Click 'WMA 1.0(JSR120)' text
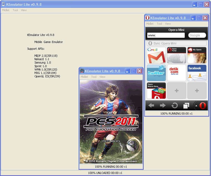The height and width of the screenshot is (176, 211). 46,70
